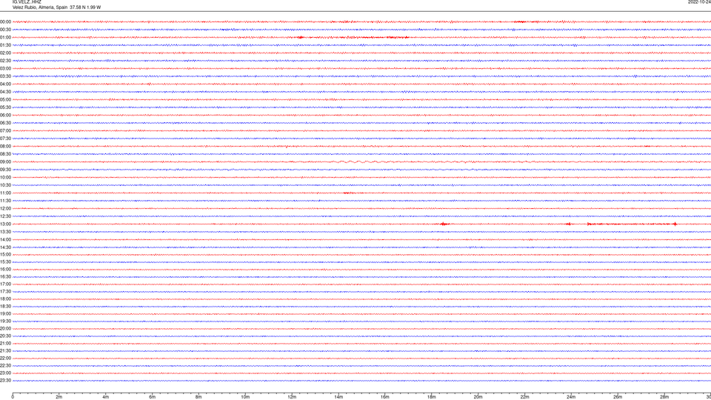Select the '05:00' row label
Viewport: 711px width, 400px height.
point(5,100)
